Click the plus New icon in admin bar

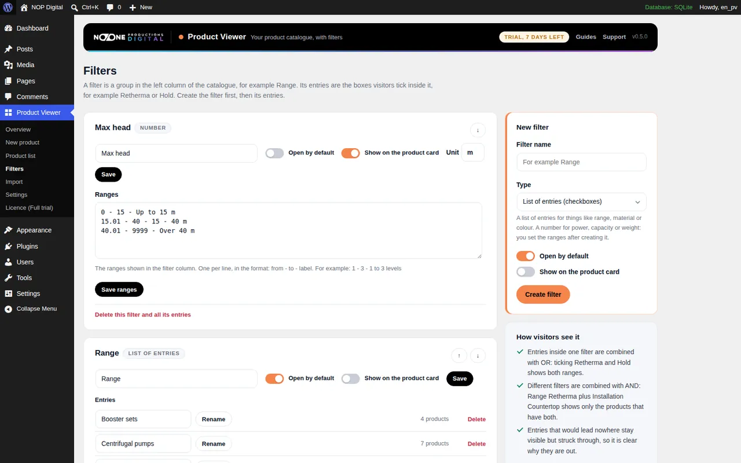point(133,8)
